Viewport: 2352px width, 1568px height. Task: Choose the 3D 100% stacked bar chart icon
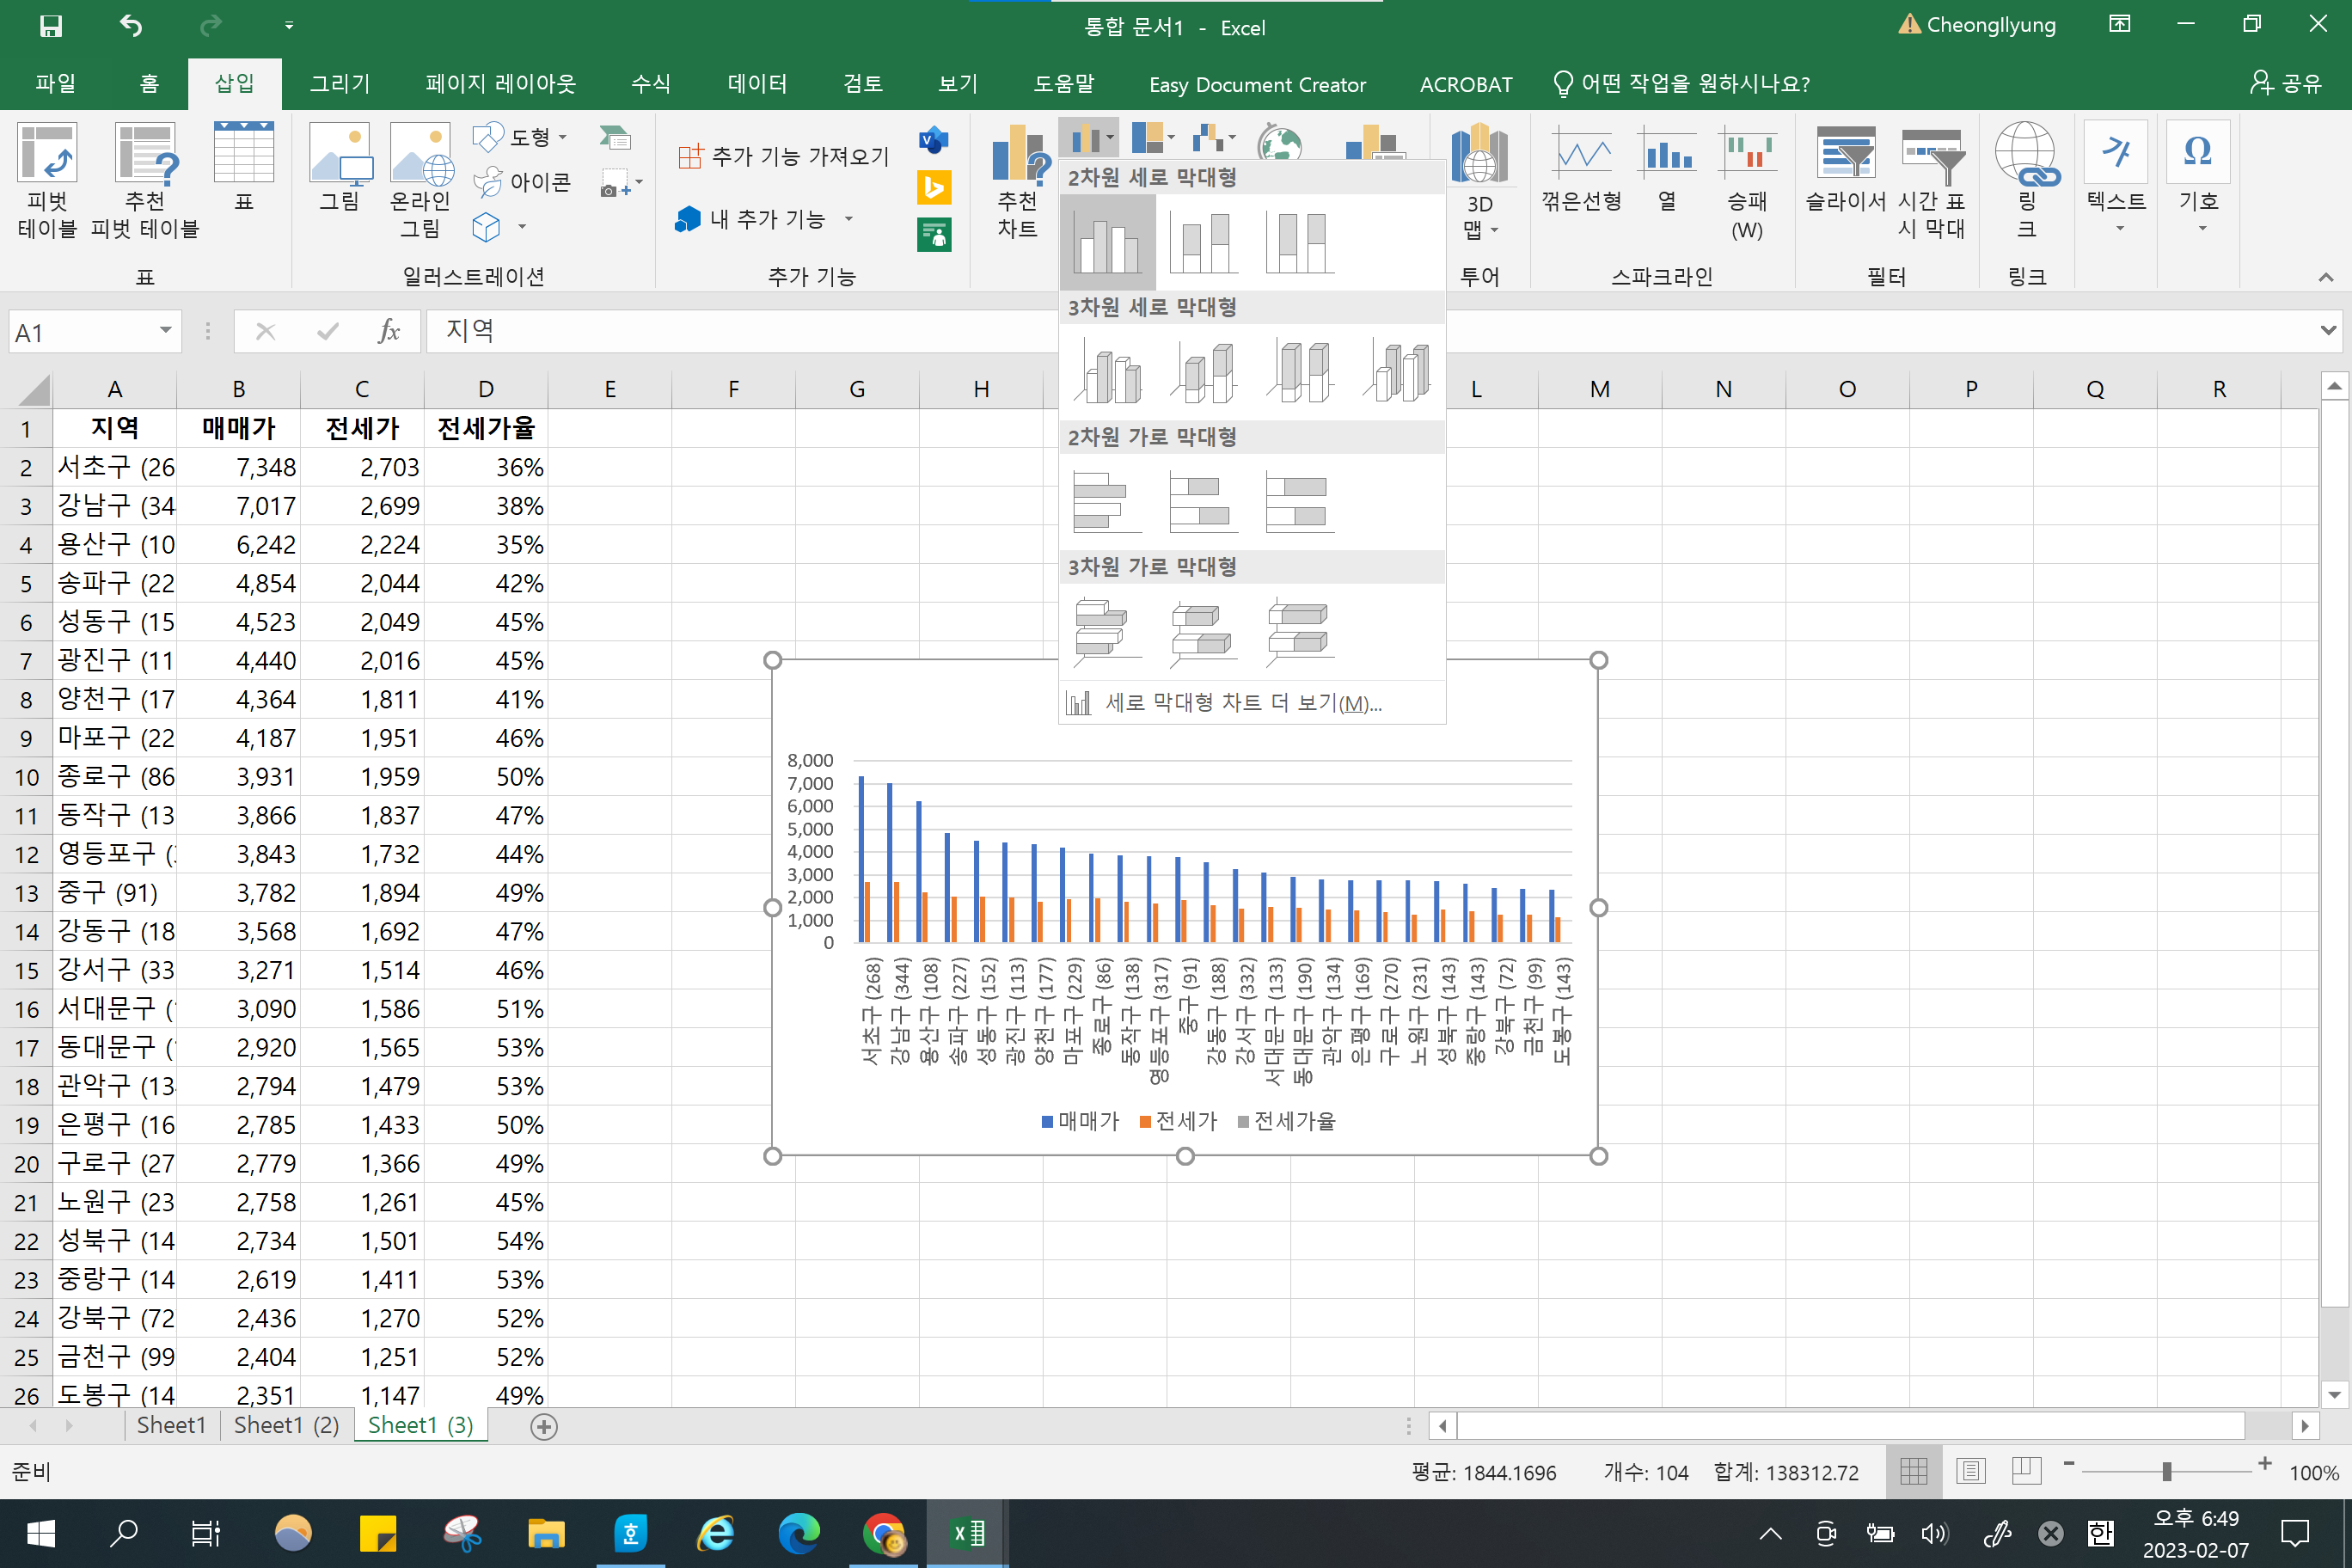(x=1299, y=632)
